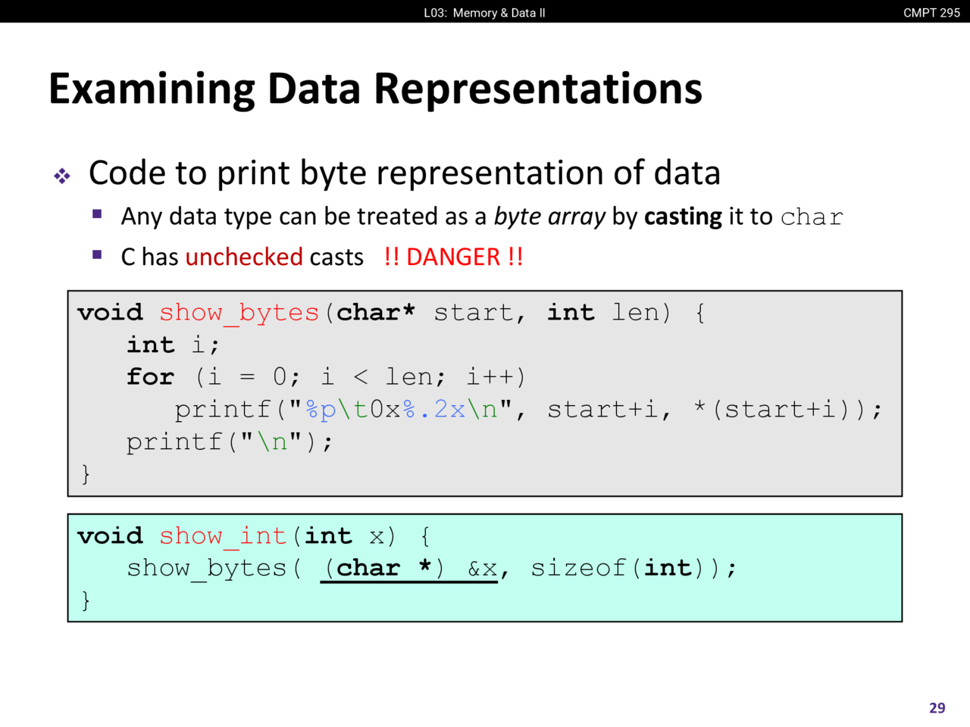Click the 'printf("\n");' line
Image resolution: width=970 pixels, height=727 pixels.
[229, 442]
